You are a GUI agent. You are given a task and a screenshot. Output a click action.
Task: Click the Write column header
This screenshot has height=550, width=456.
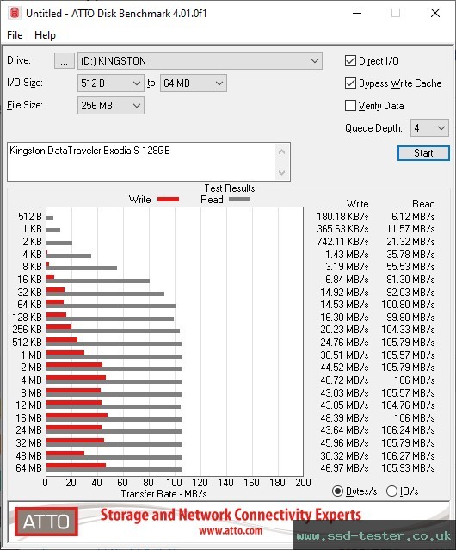[357, 204]
